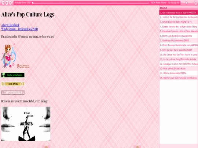Select track 7 Good-bye My Loneliness/ZARD
Viewport: 198px width, 148px height.
pyautogui.click(x=179, y=41)
